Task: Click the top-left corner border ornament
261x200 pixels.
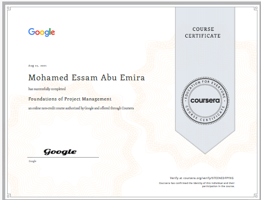Action: click(9, 8)
